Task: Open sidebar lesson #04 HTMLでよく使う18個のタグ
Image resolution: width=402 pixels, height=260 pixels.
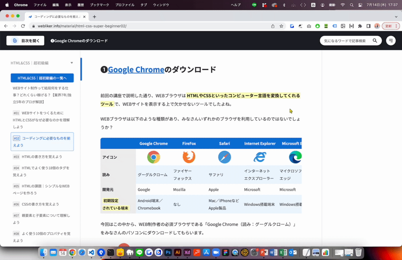Action: [x=42, y=171]
